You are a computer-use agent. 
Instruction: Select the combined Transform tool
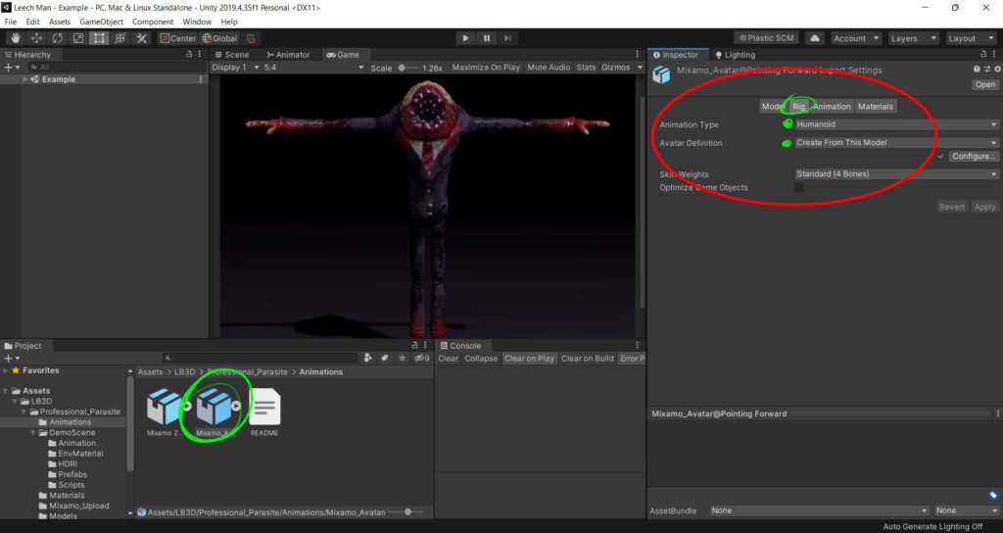[120, 38]
